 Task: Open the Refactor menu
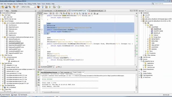tap(21, 4)
